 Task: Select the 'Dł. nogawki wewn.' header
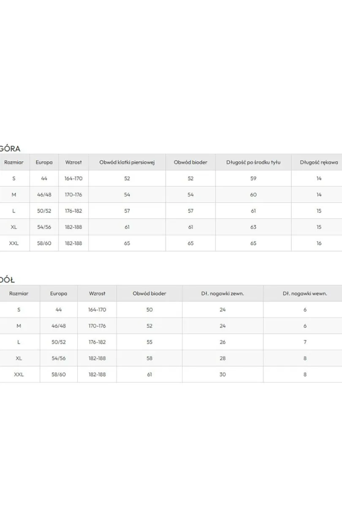coord(305,293)
